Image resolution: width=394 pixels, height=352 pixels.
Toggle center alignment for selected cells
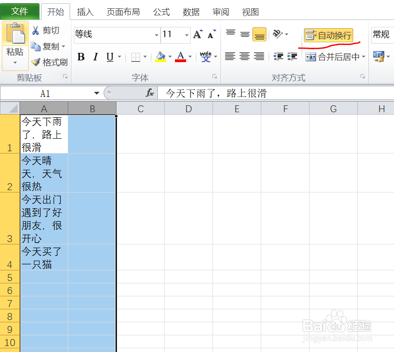(x=245, y=56)
